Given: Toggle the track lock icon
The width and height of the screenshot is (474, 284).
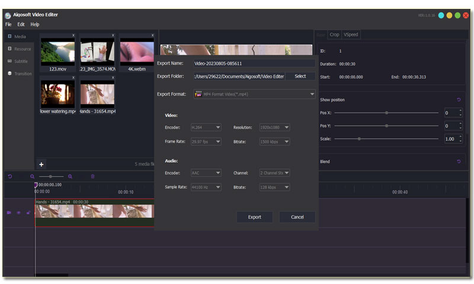Looking at the screenshot, I should [28, 212].
